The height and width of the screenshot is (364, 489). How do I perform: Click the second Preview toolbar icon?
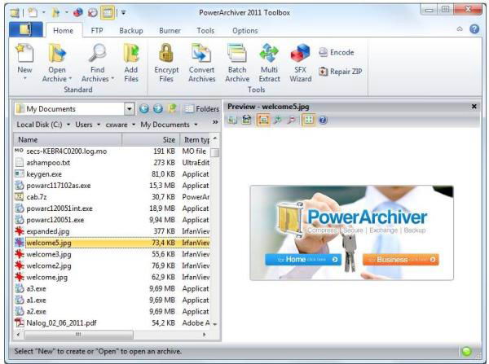[246, 120]
